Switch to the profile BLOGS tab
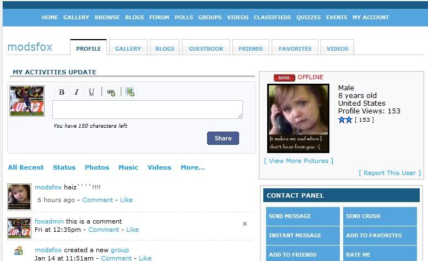 pos(165,47)
